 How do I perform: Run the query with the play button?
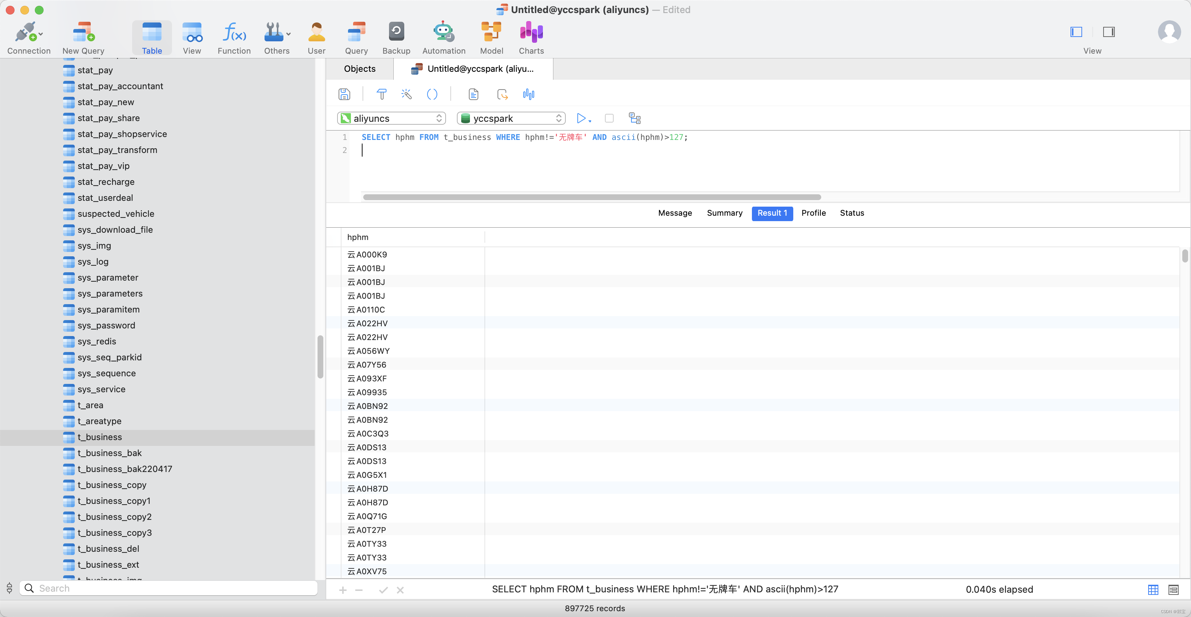581,118
